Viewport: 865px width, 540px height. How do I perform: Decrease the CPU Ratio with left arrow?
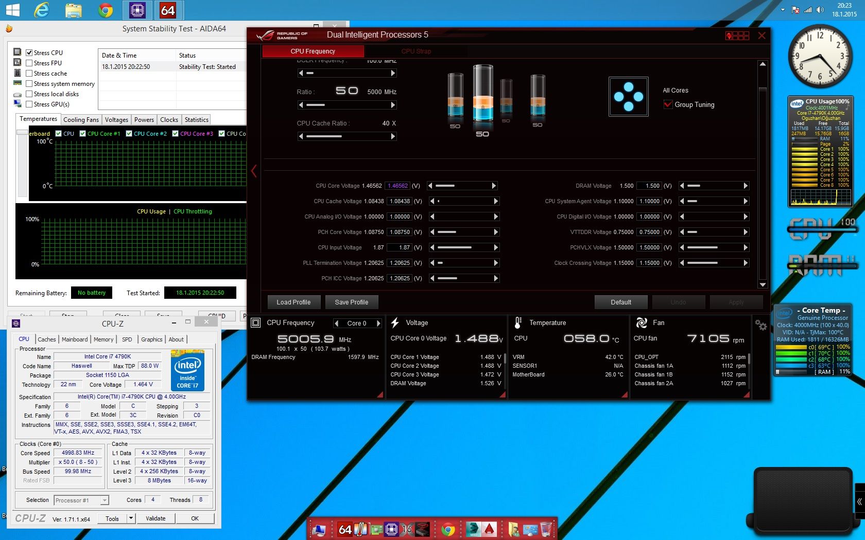coord(301,105)
